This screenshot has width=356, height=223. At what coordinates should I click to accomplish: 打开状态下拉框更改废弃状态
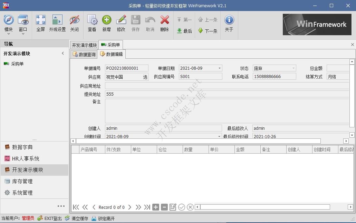pos(294,68)
